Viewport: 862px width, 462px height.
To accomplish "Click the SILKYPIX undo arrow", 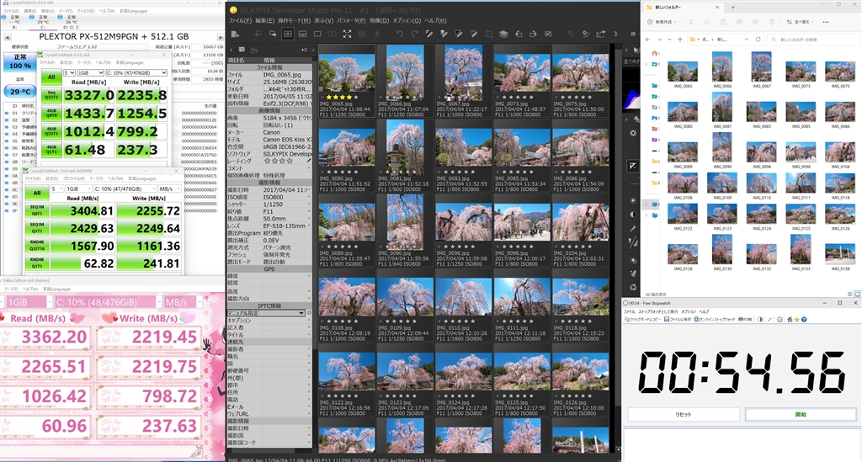I will 399,34.
